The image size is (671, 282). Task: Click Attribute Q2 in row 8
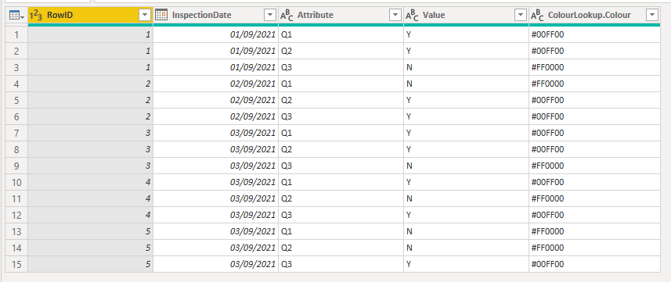(341, 149)
